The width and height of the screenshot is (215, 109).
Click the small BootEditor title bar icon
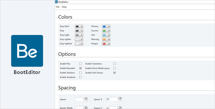[x=57, y=2]
